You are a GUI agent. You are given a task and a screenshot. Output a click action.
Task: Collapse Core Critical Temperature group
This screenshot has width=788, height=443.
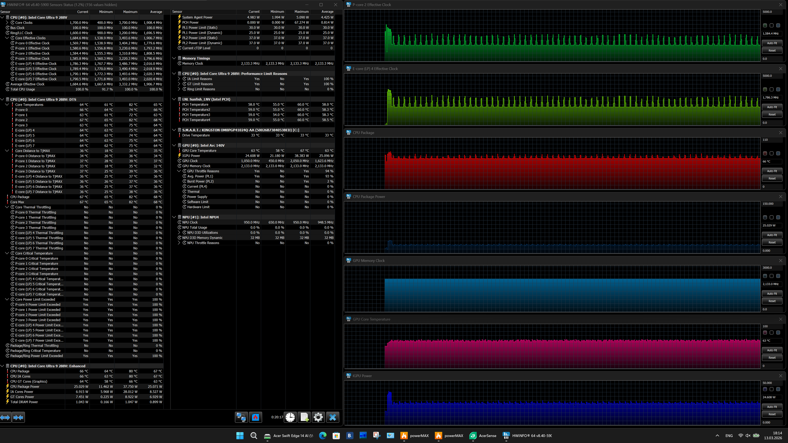tap(7, 253)
